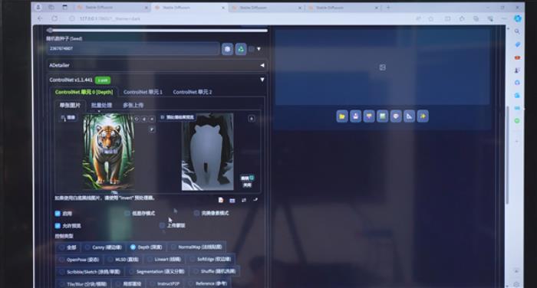Send image to img2img with the picture icon
The width and height of the screenshot is (537, 288).
tap(383, 116)
